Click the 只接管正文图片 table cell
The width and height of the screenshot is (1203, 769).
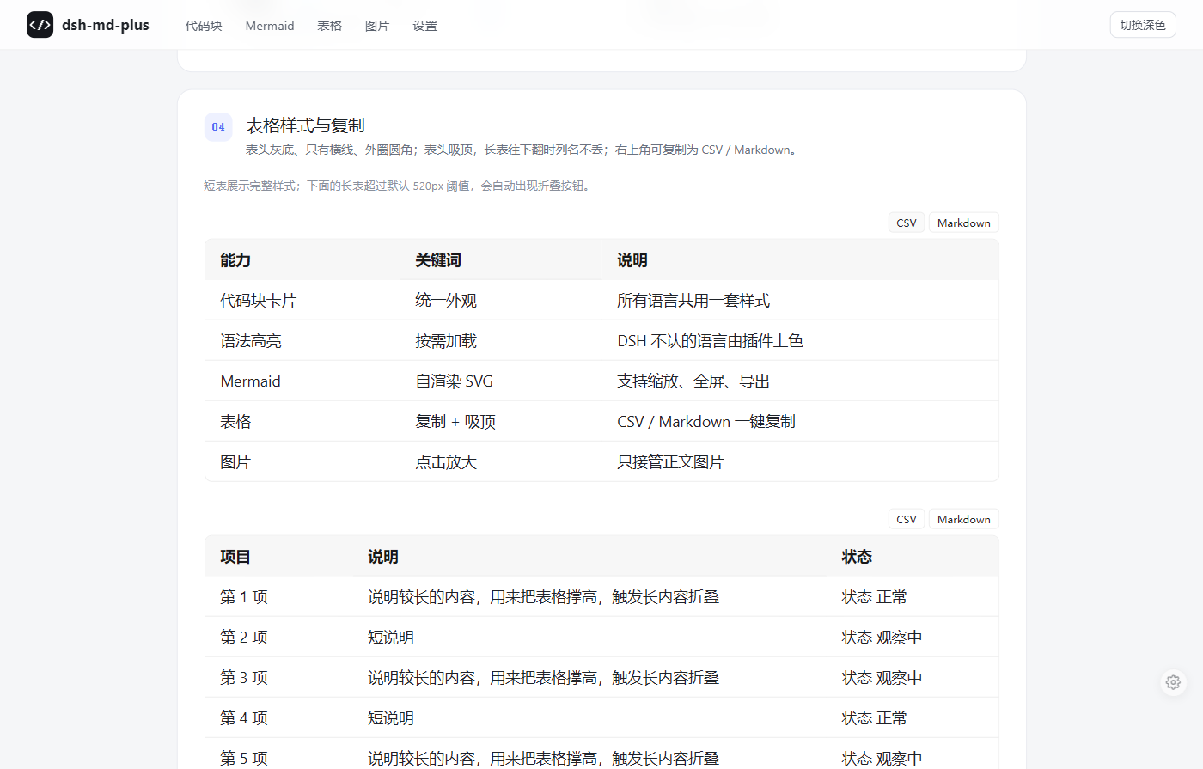tap(800, 461)
